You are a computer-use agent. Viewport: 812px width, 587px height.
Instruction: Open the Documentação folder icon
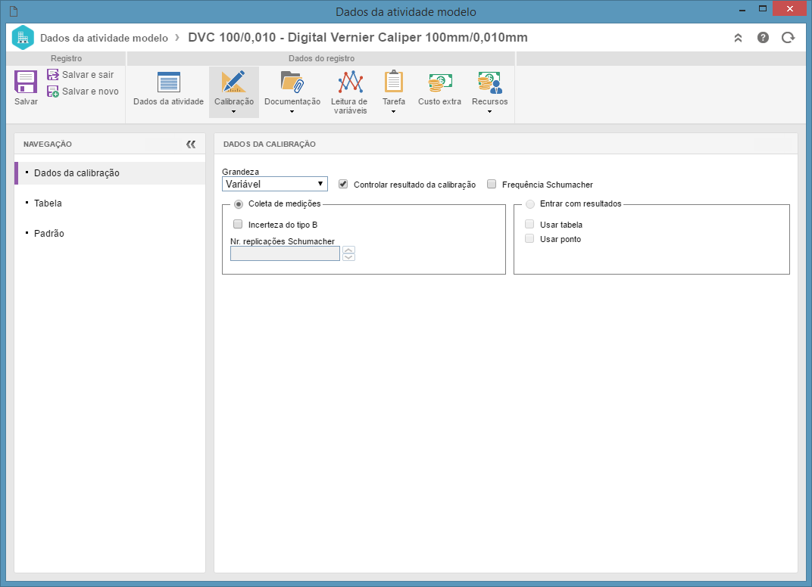[x=292, y=82]
